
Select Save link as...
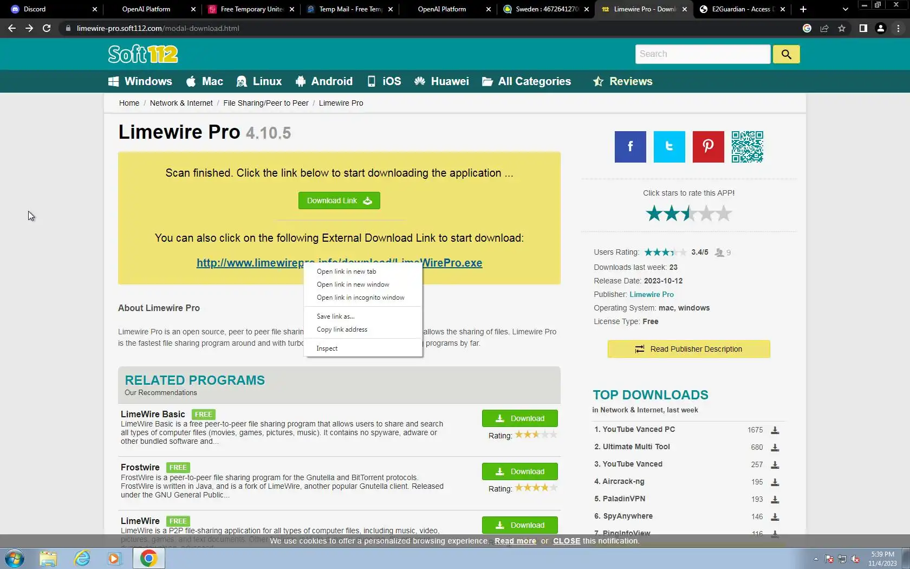pos(362,316)
